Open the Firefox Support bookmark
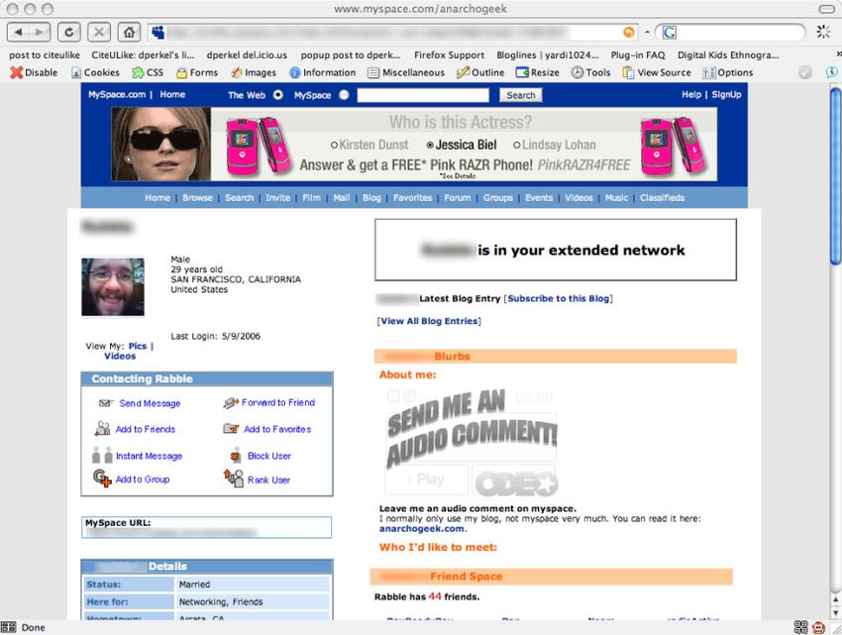Image resolution: width=842 pixels, height=635 pixels. click(x=449, y=55)
